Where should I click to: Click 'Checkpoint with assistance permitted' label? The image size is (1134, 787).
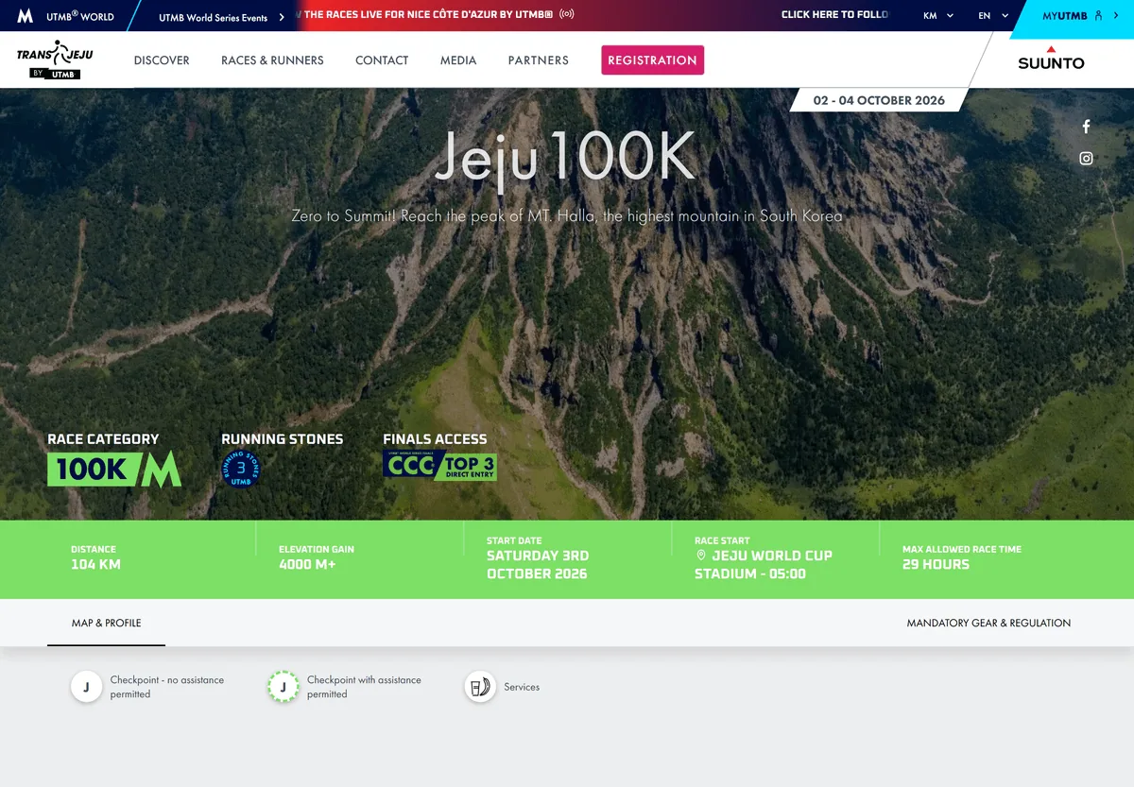364,687
